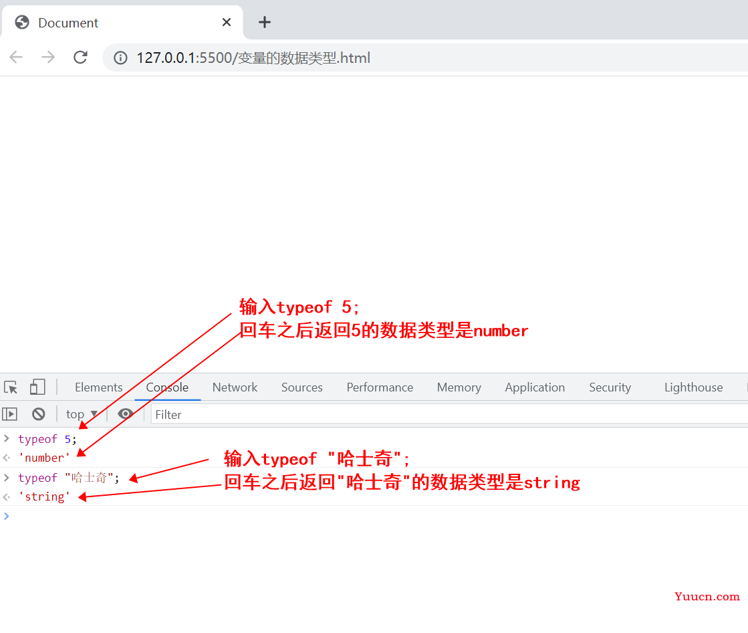
Task: Focus the empty console prompt line
Action: click(x=374, y=516)
